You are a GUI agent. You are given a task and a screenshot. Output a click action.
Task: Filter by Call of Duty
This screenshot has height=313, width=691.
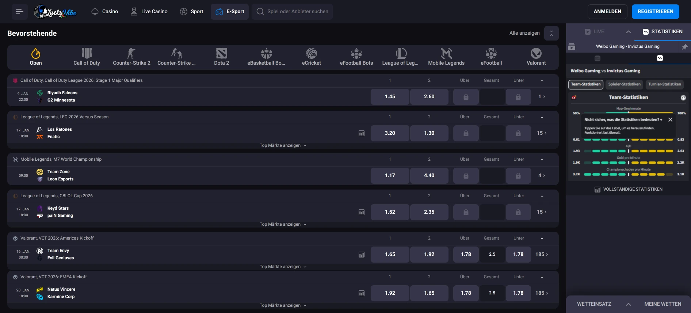pyautogui.click(x=87, y=57)
